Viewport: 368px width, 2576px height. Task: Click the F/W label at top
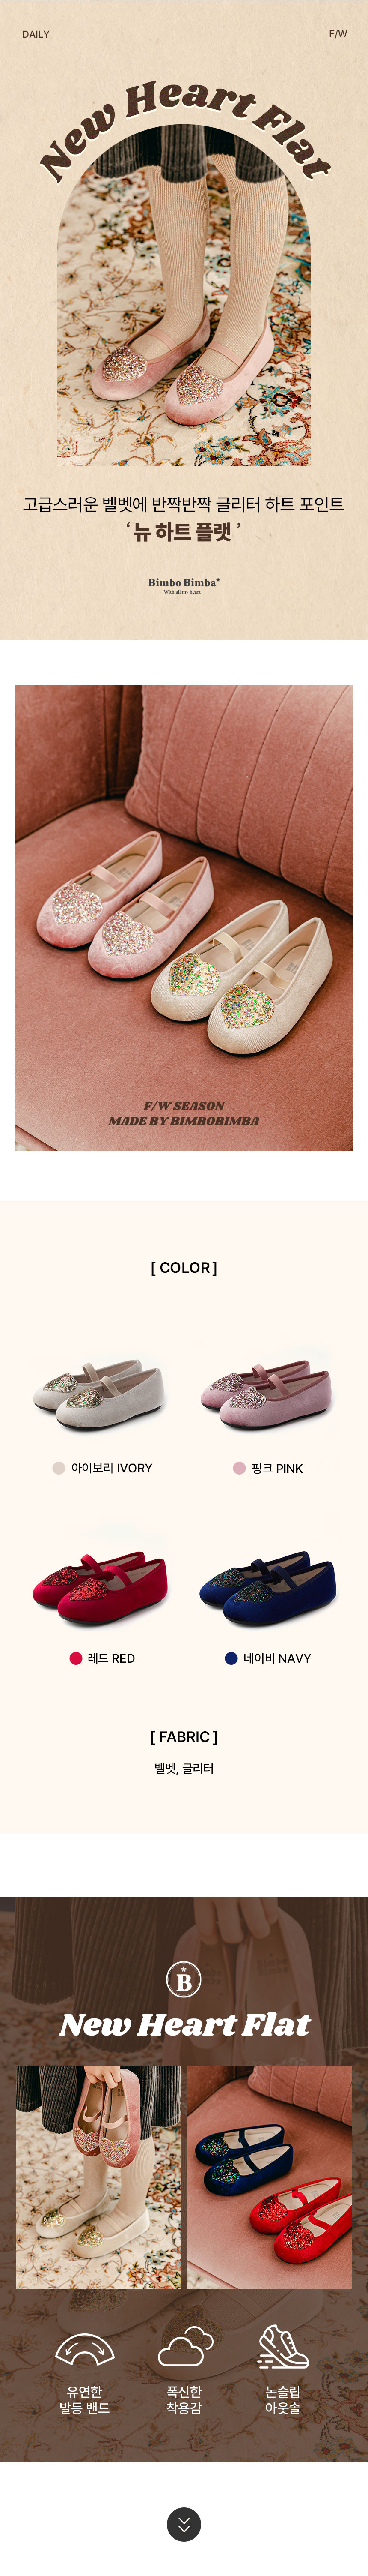tap(338, 34)
